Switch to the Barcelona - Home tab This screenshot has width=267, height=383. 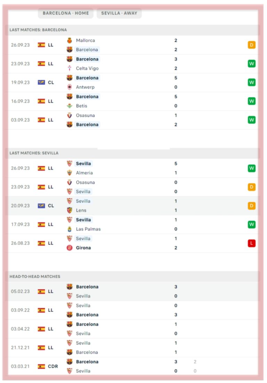(66, 13)
